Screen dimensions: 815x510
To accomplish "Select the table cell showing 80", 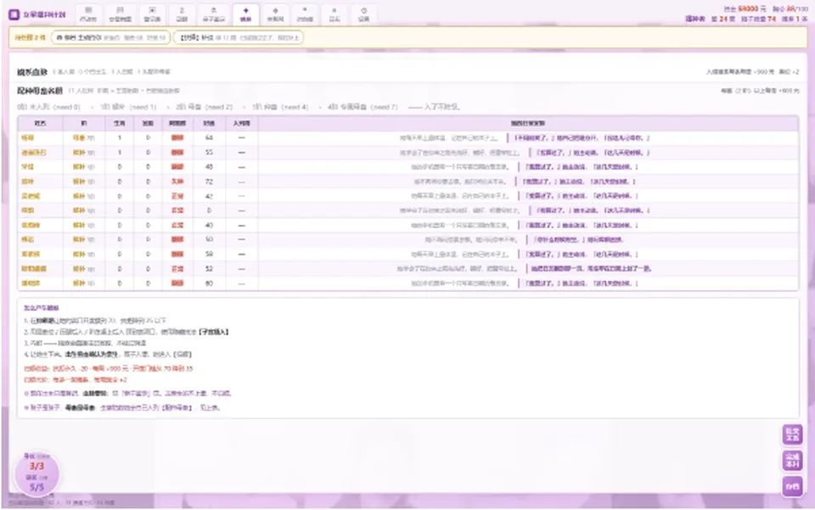I will click(209, 283).
